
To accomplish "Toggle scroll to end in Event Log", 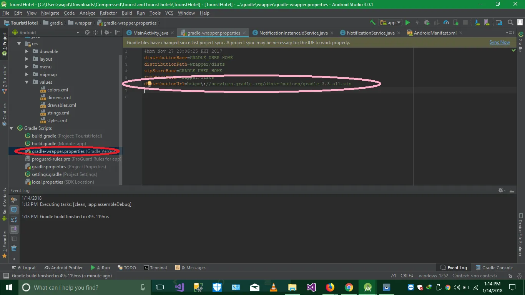I will tap(14, 229).
